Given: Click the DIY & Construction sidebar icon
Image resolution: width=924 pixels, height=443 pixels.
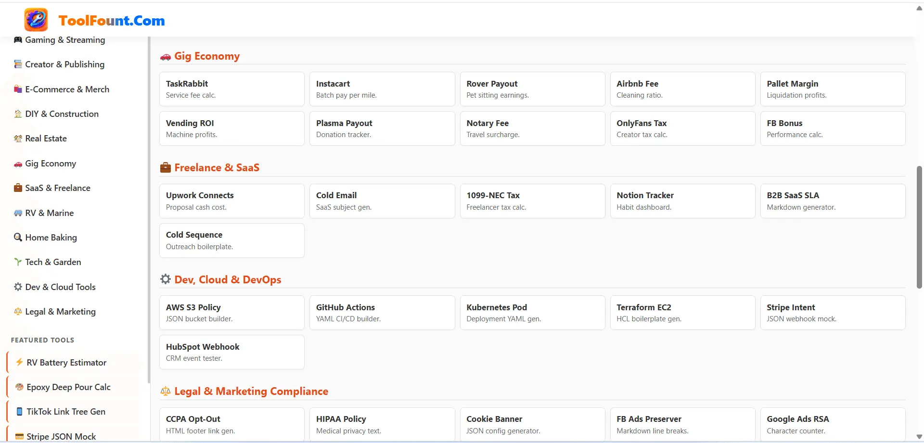Looking at the screenshot, I should 18,114.
